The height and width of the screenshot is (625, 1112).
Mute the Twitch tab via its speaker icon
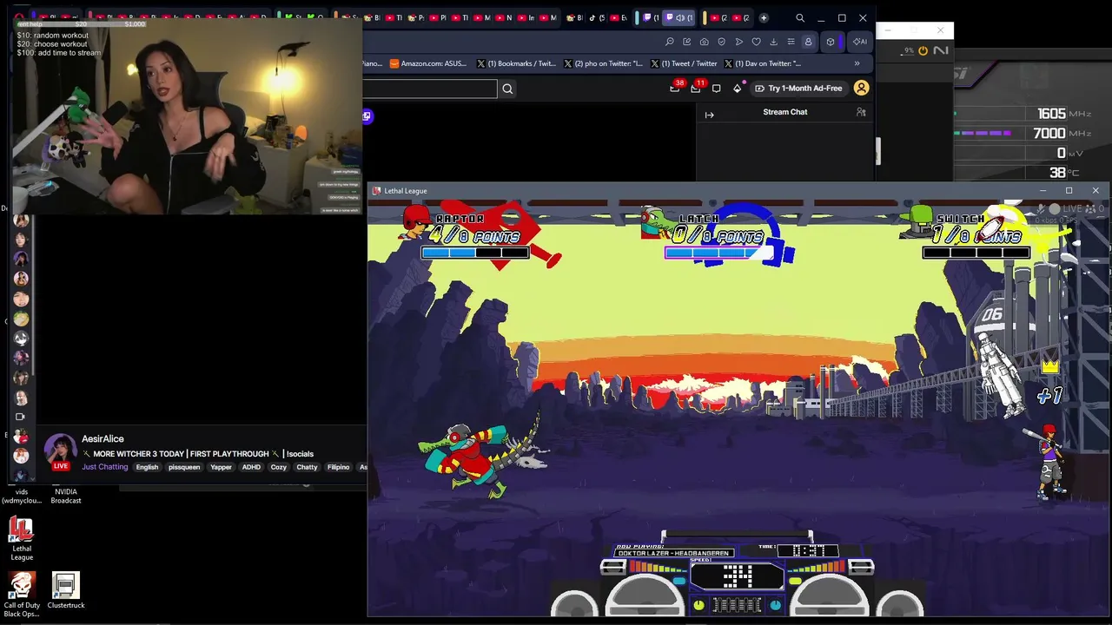(x=680, y=17)
